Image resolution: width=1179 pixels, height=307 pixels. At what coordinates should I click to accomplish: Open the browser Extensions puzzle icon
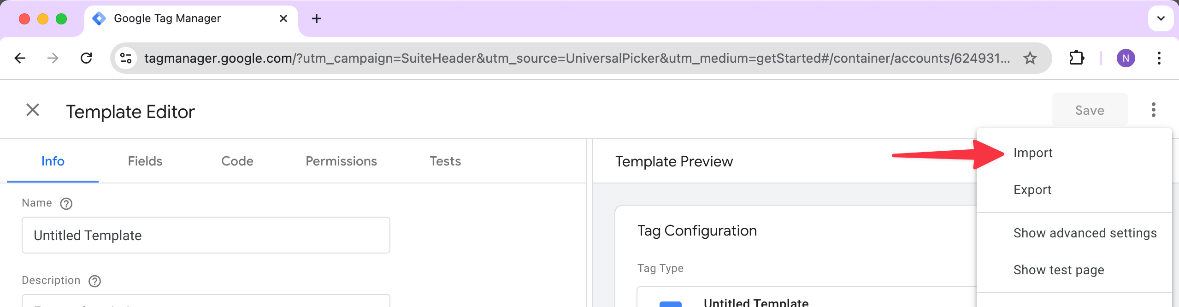tap(1076, 58)
